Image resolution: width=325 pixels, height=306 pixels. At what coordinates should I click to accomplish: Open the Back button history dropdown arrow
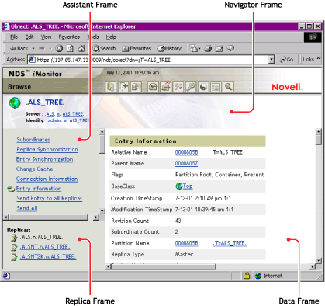(33, 49)
